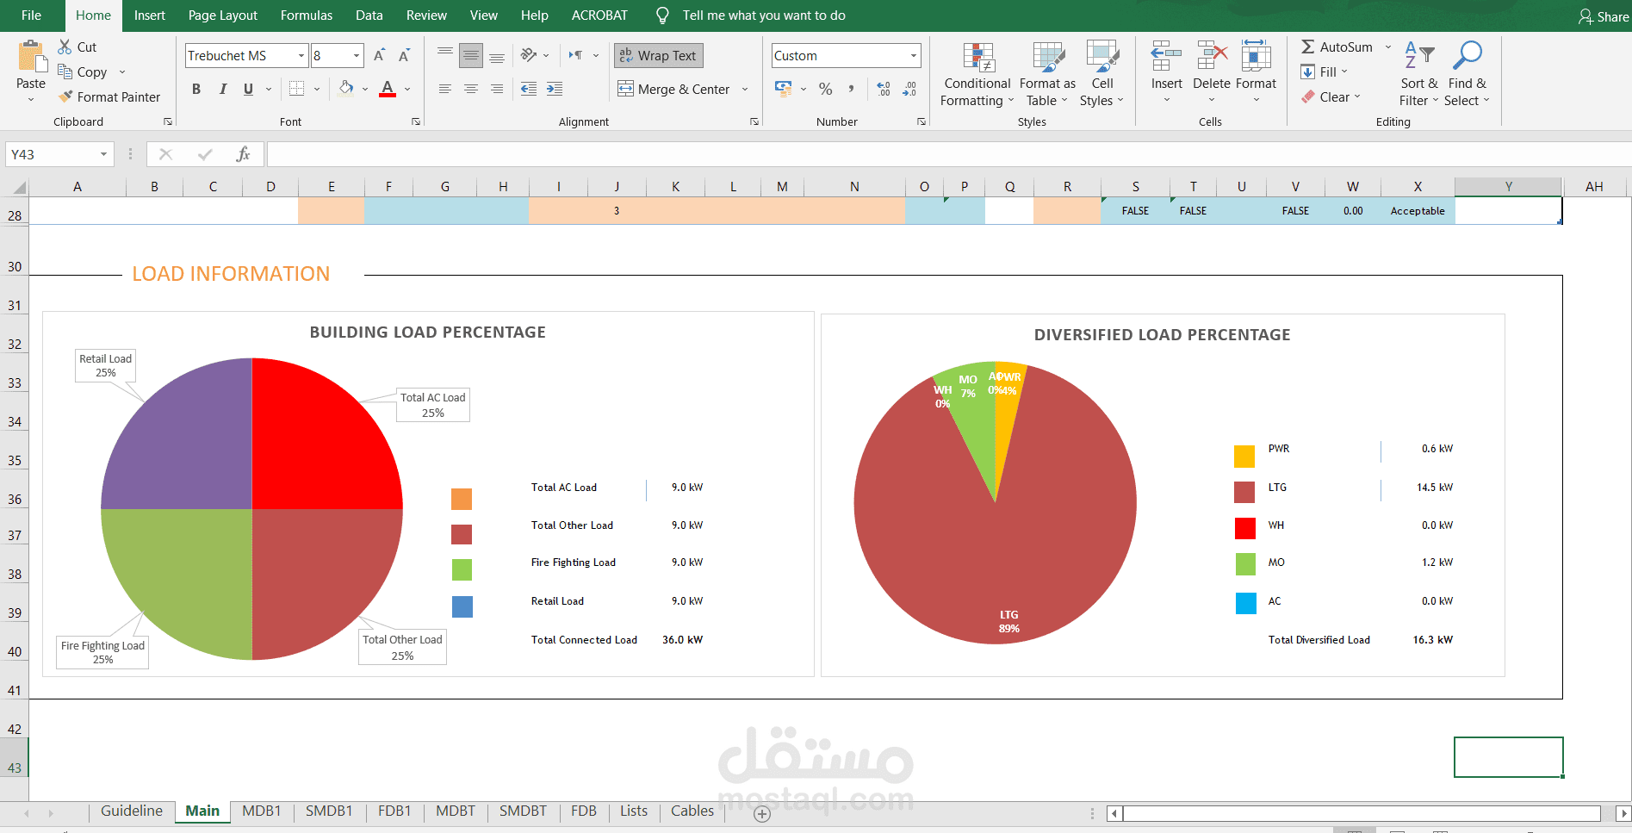
Task: Toggle Bold formatting
Action: (196, 89)
